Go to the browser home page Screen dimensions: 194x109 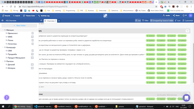[15, 6]
